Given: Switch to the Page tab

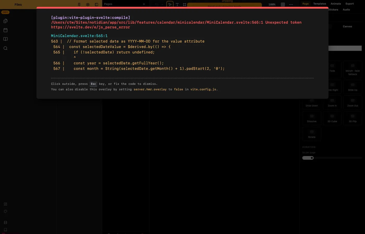Looking at the screenshot, I should pos(306,4).
